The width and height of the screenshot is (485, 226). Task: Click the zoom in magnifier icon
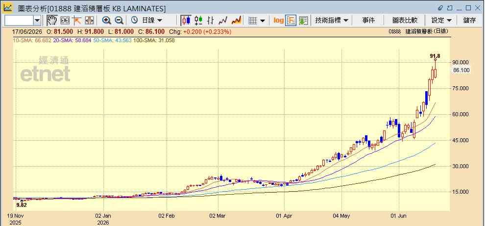click(x=107, y=21)
